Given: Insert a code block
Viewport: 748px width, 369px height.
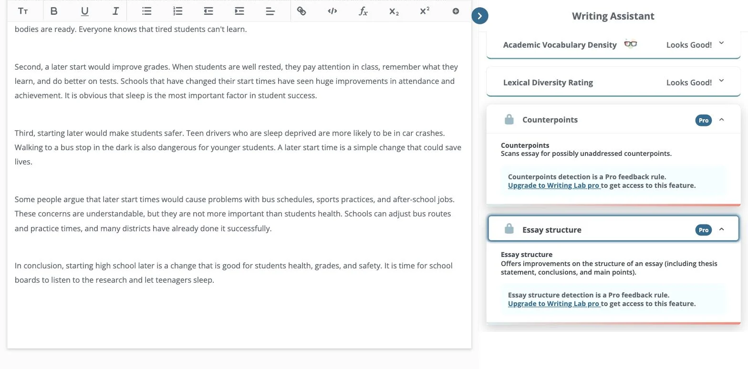Looking at the screenshot, I should (332, 11).
